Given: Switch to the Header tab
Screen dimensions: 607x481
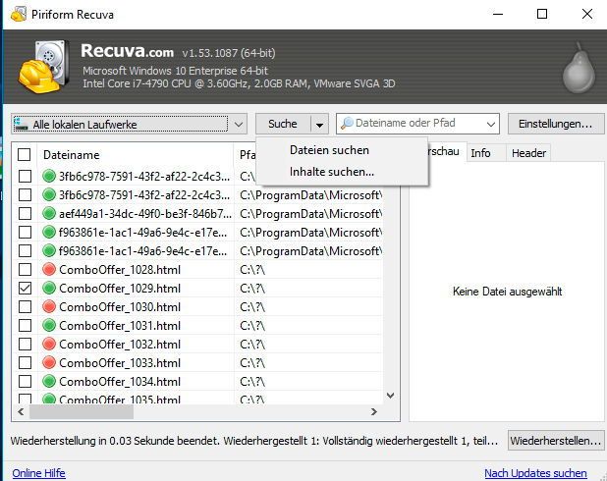Looking at the screenshot, I should point(528,153).
